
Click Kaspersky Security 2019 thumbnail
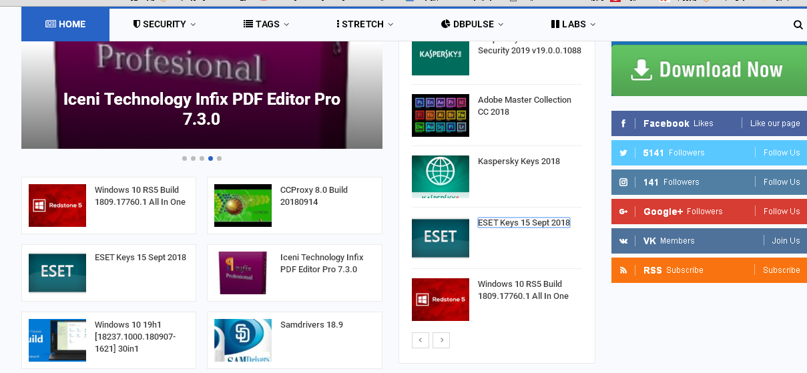(x=441, y=58)
